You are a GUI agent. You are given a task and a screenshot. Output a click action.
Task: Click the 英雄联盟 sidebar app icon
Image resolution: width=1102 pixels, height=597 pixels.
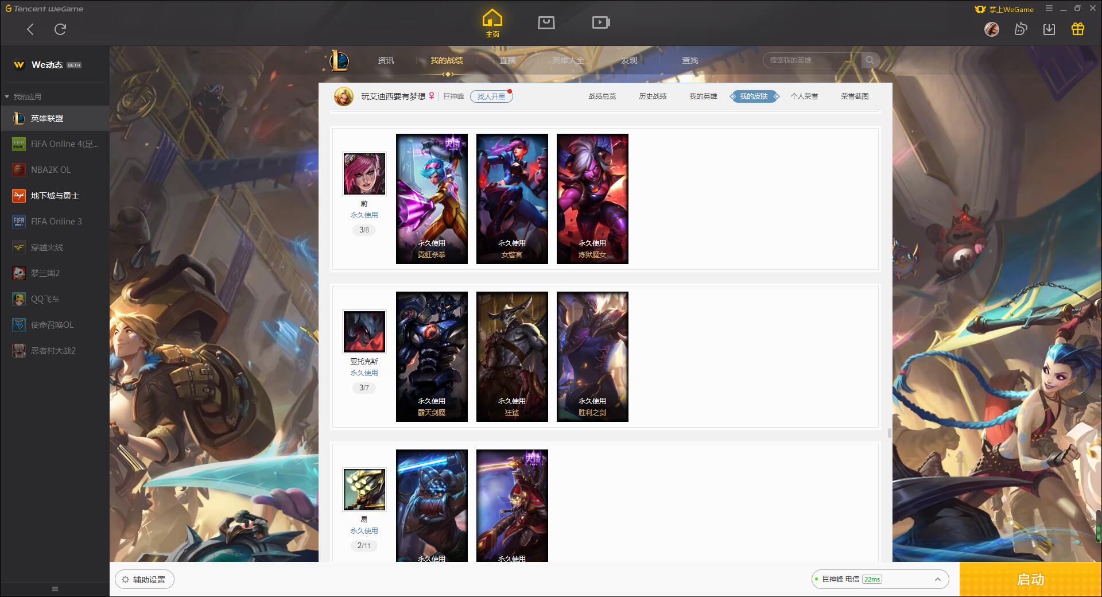[19, 118]
